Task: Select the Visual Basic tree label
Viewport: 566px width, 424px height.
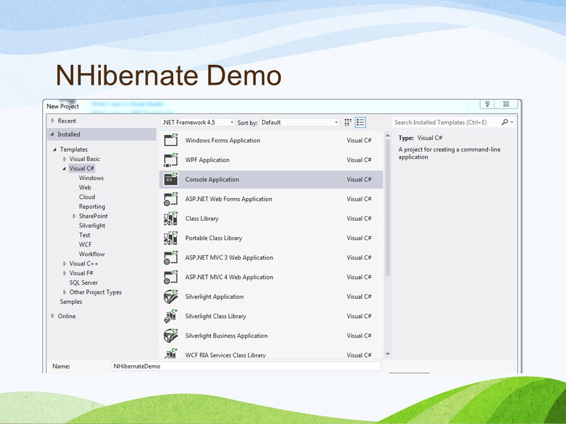Action: pyautogui.click(x=84, y=159)
